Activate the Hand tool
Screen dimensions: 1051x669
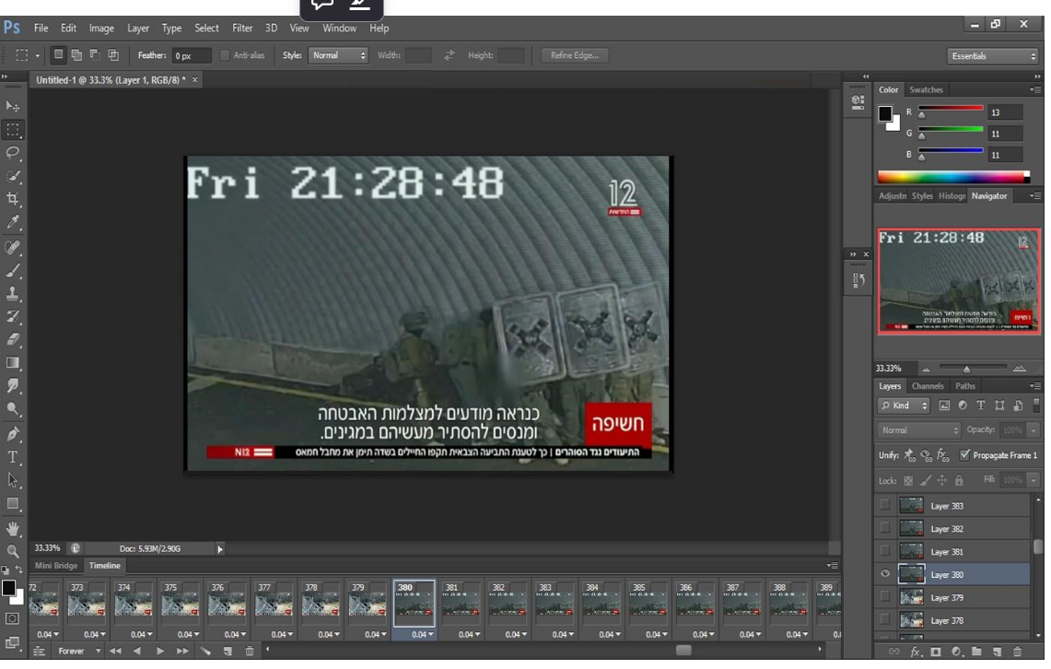13,528
